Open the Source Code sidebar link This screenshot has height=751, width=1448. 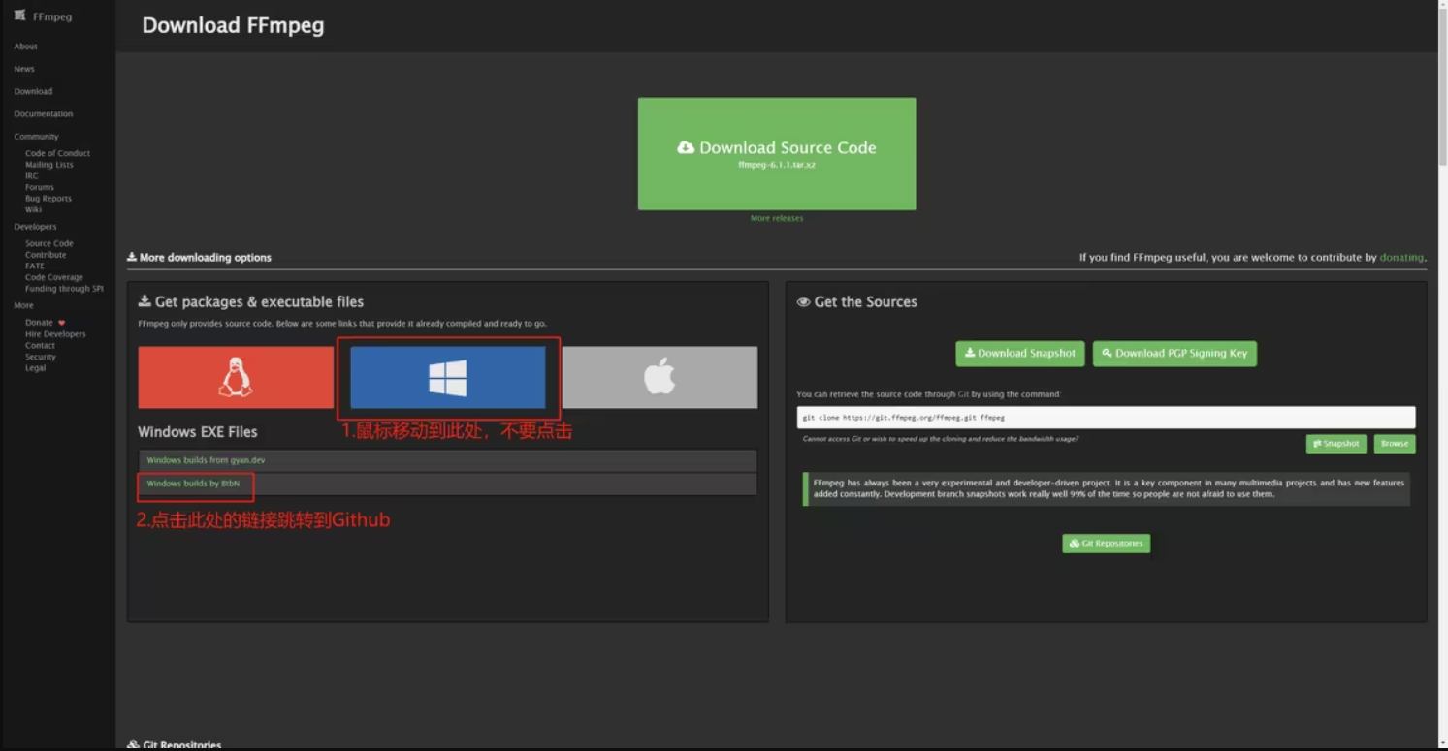tap(49, 243)
